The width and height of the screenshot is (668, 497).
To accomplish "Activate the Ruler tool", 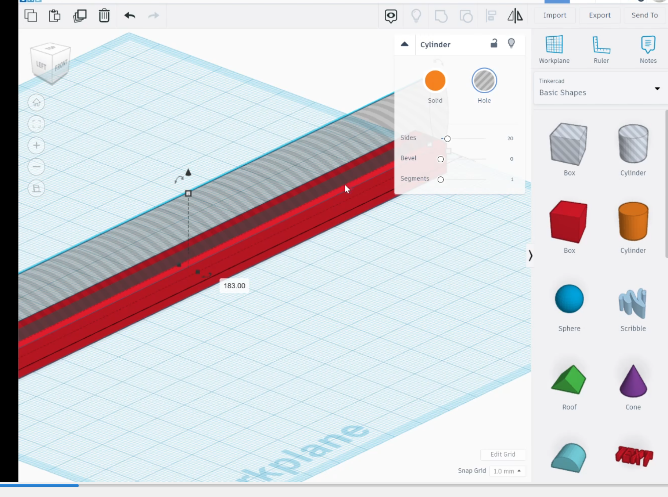I will (601, 50).
